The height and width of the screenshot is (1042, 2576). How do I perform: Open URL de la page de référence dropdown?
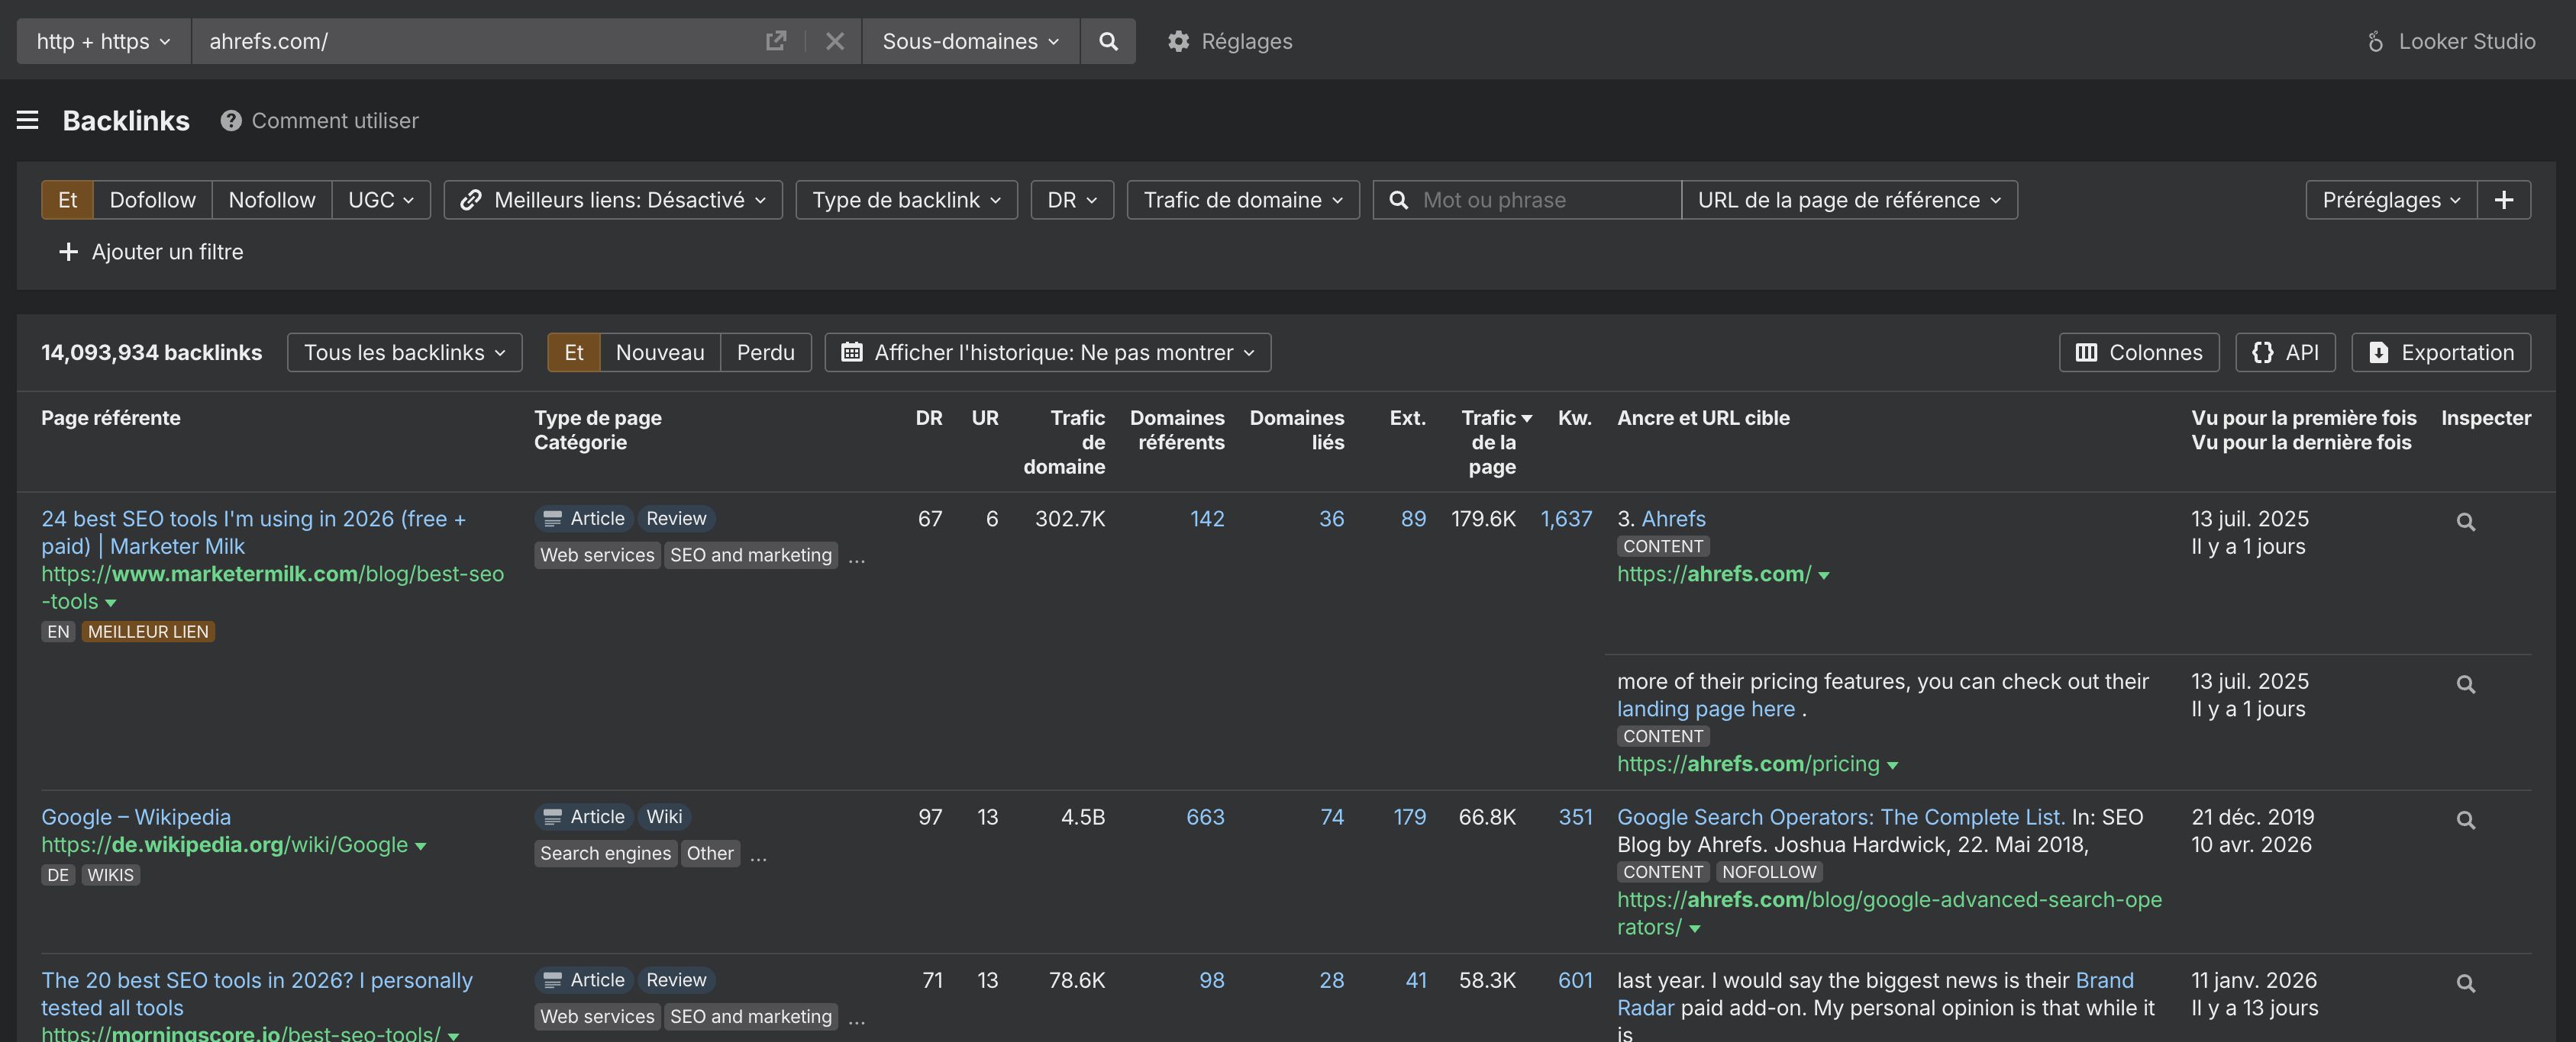click(1849, 200)
